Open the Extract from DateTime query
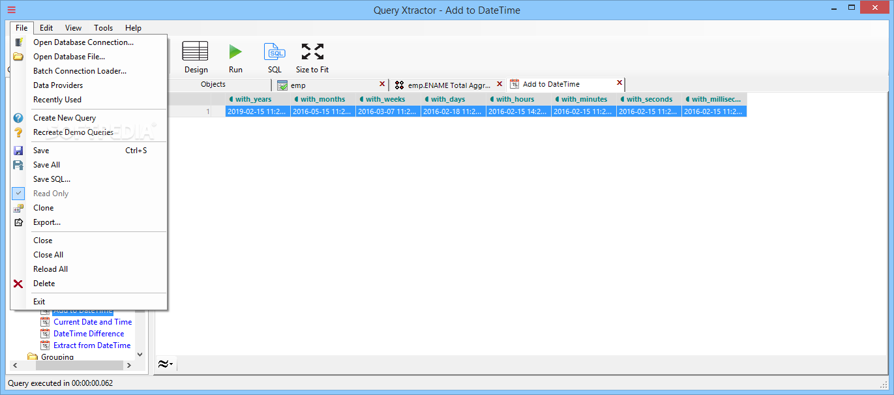 click(92, 345)
